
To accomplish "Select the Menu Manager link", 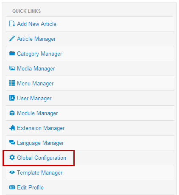I will 35,84.
